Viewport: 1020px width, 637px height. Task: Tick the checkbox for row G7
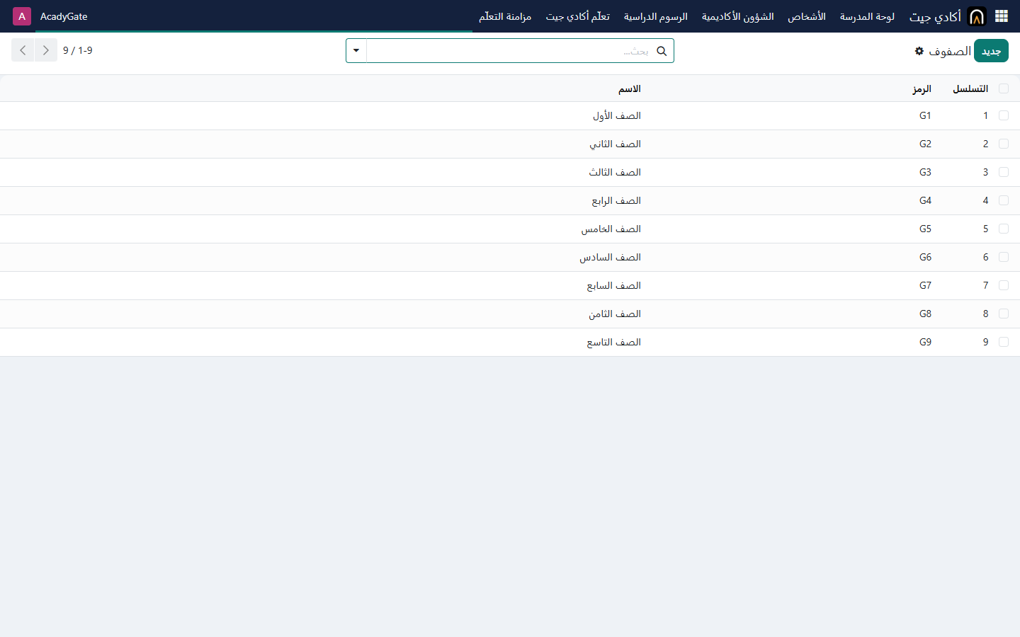tap(1004, 285)
